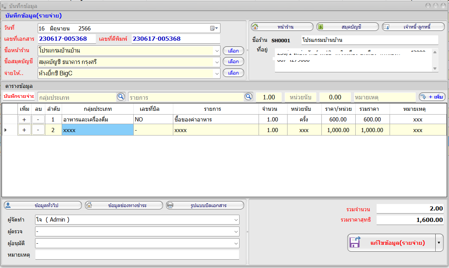Click the บันทึกรายจ่าย label tab
The width and height of the screenshot is (449, 268).
[x=19, y=96]
